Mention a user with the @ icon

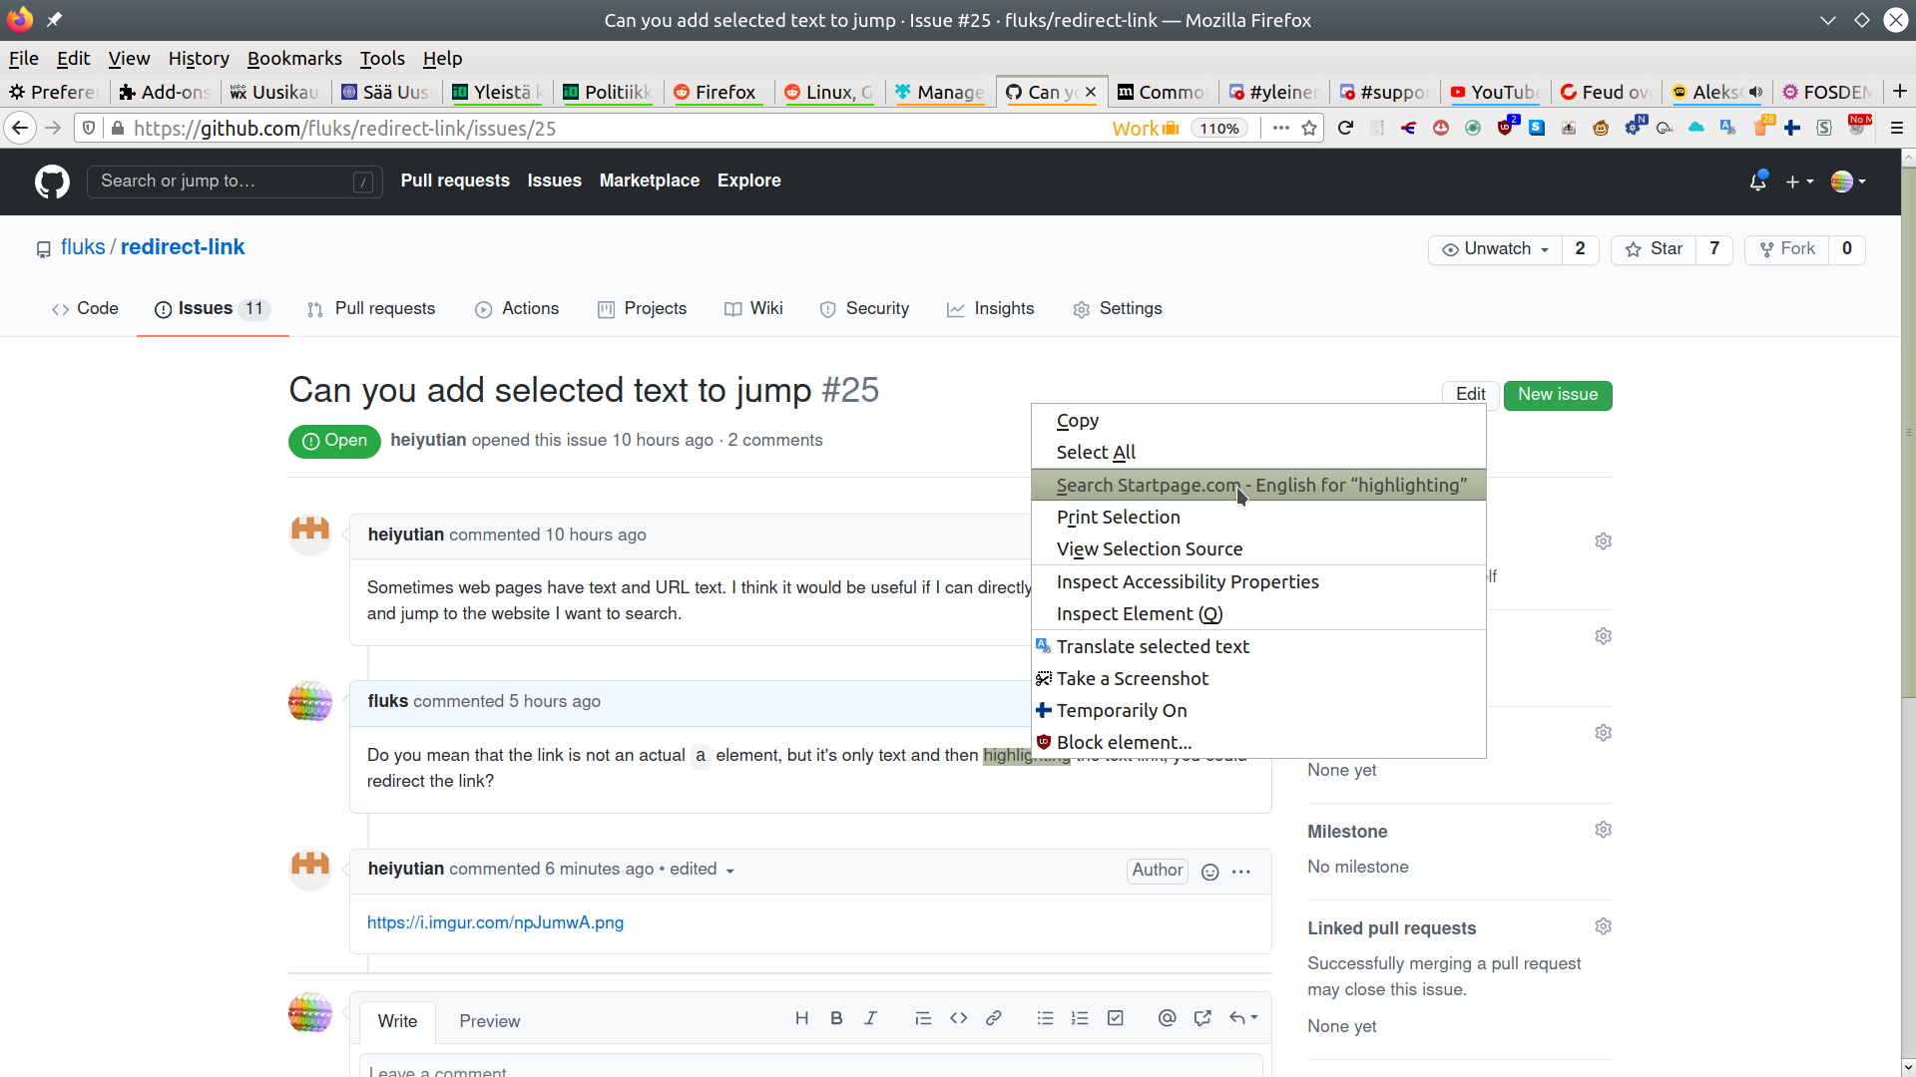tap(1167, 1017)
